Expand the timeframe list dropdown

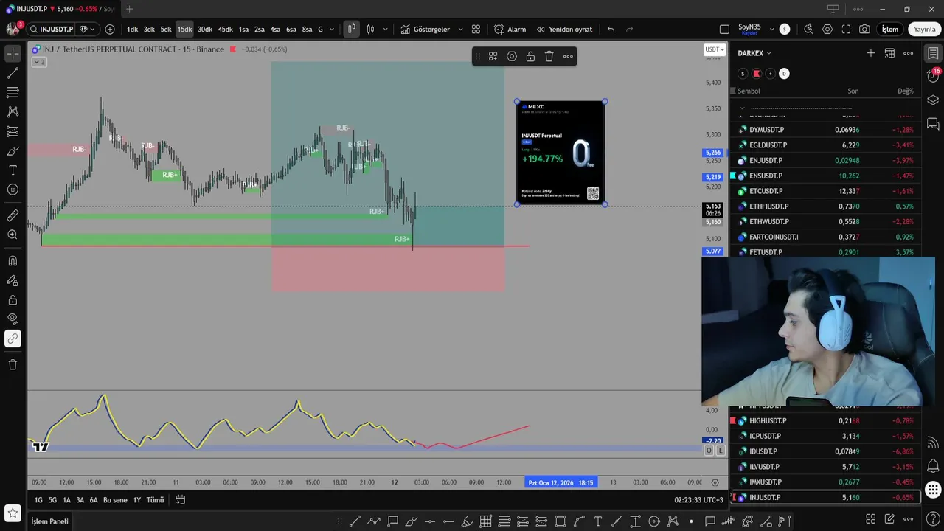tap(332, 29)
